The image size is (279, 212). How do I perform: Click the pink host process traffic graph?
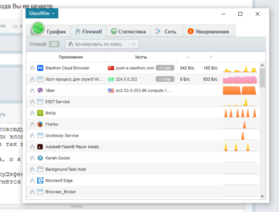(x=240, y=80)
